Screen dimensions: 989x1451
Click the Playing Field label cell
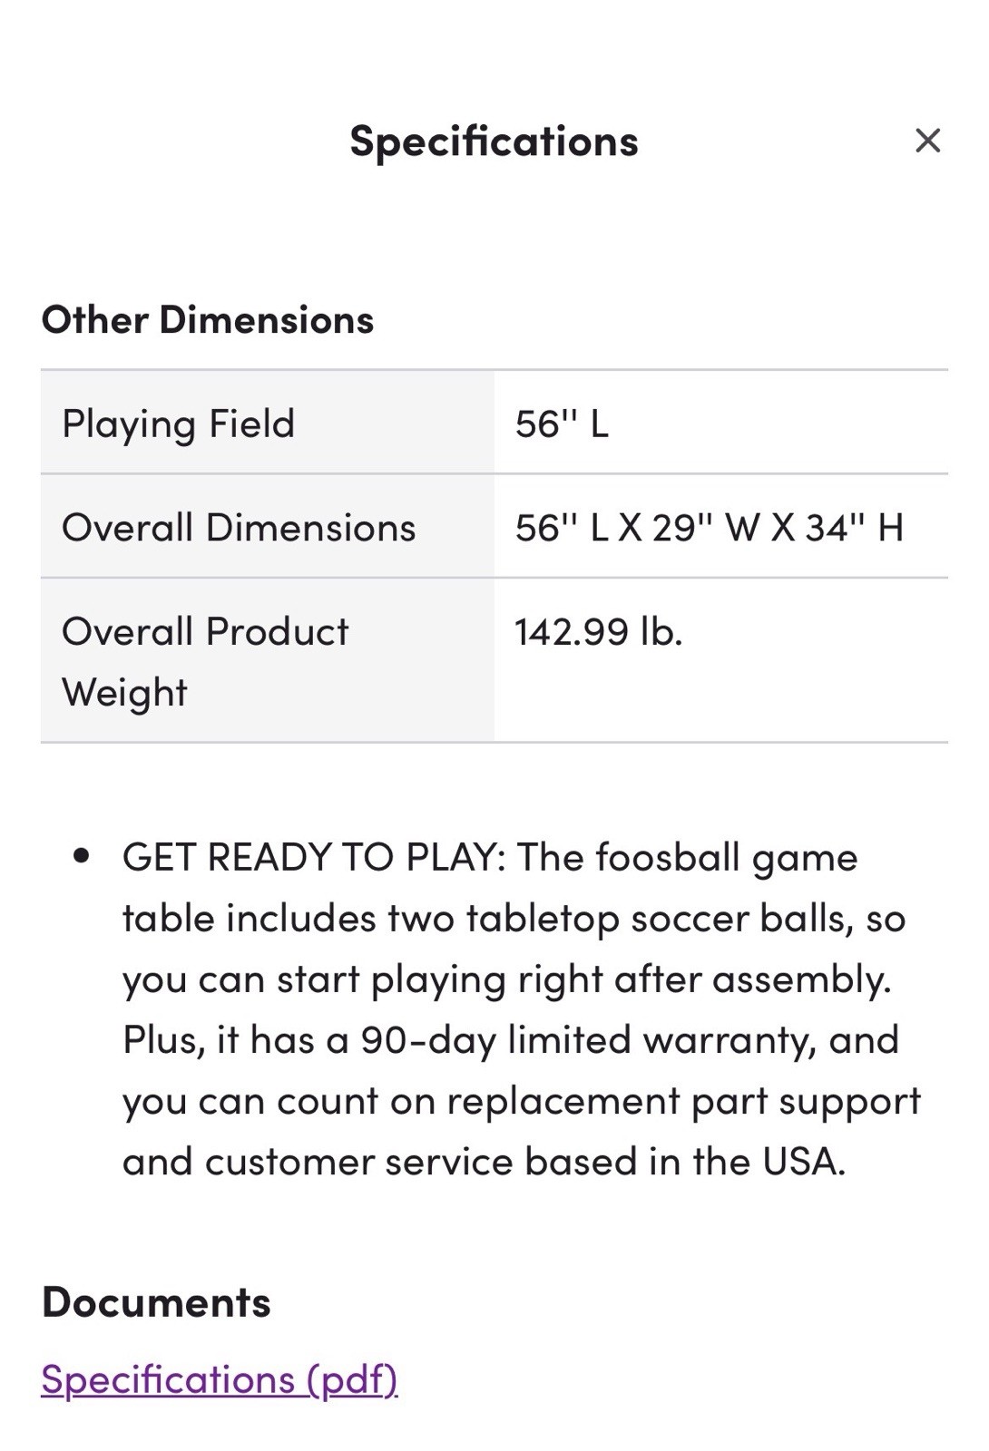coord(179,424)
